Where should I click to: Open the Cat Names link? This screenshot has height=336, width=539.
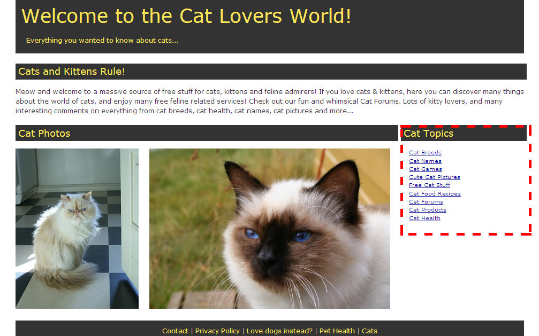[425, 161]
